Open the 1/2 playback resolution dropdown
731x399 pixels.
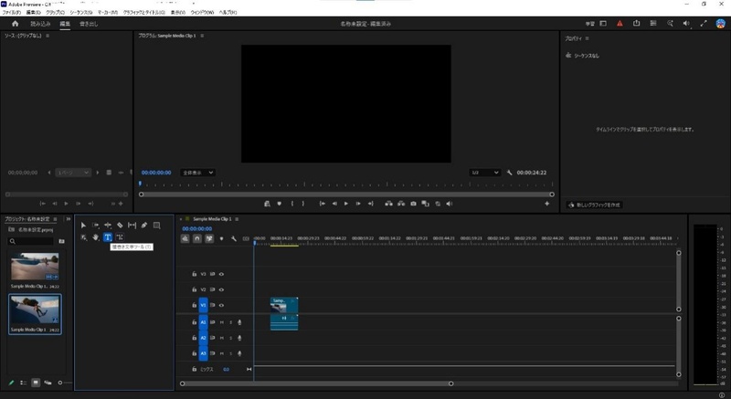pos(485,173)
